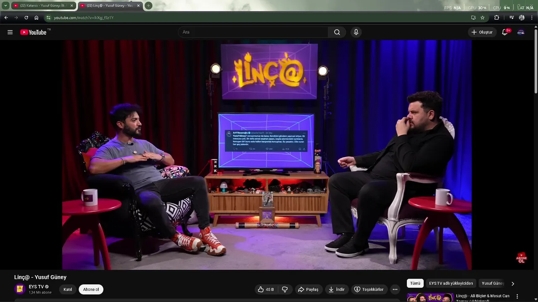Screen dimensions: 538x302
Task: Open options menu for Ali Biçim video
Action: pyautogui.click(x=517, y=297)
